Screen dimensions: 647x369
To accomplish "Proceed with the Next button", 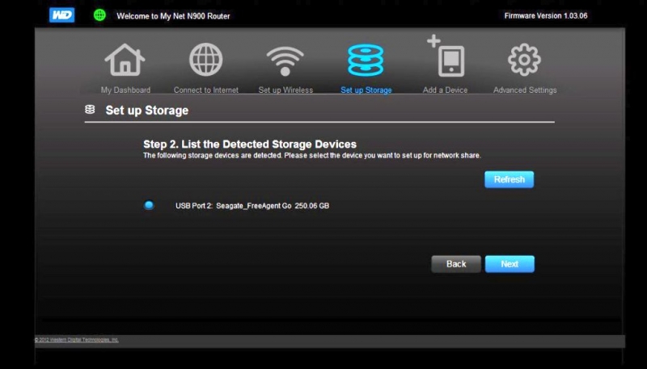I will click(510, 264).
